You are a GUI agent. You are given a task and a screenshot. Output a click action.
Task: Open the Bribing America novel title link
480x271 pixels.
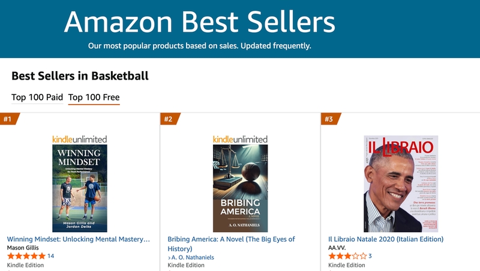pos(231,243)
